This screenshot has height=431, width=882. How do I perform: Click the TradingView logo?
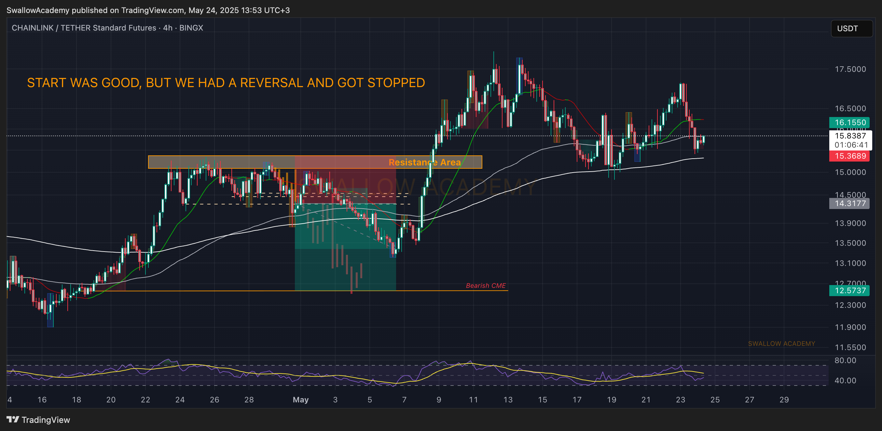[x=38, y=420]
